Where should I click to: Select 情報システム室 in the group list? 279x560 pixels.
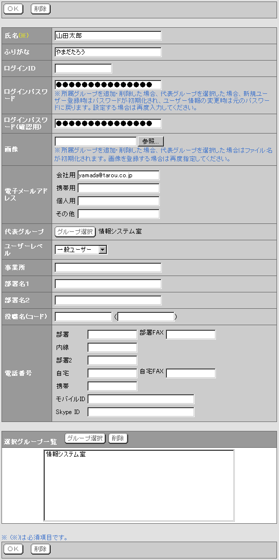[66, 455]
